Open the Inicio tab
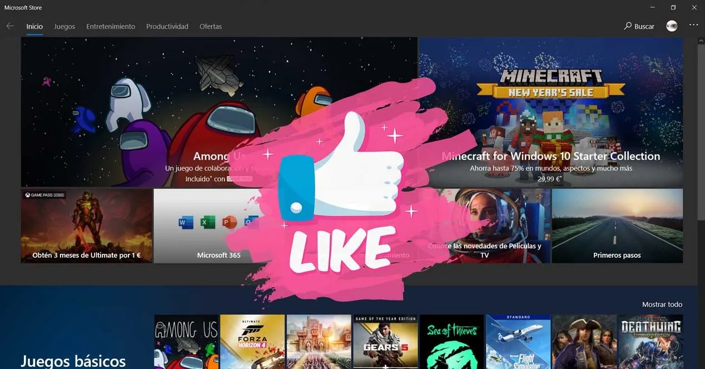This screenshot has width=705, height=369. 34,26
